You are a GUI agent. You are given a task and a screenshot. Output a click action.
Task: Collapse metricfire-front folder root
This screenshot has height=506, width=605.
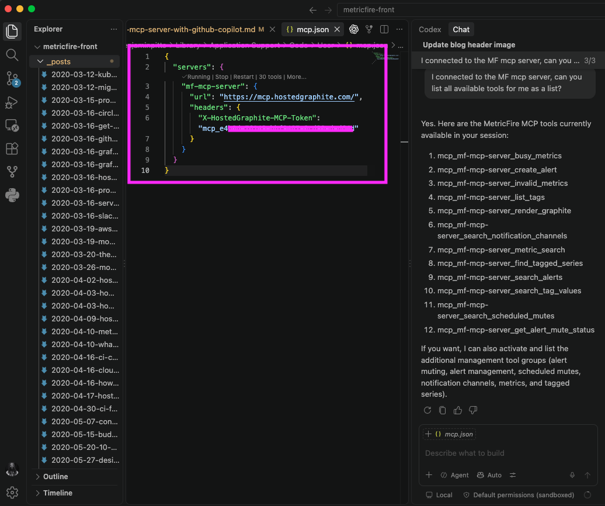tap(37, 47)
